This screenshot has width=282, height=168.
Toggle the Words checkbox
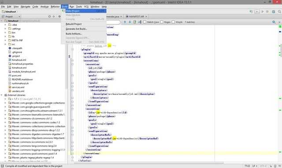[173, 22]
